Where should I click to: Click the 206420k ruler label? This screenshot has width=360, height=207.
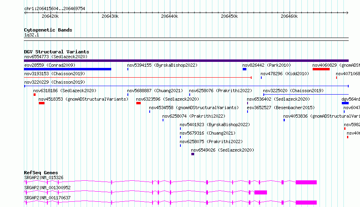coord(50,16)
